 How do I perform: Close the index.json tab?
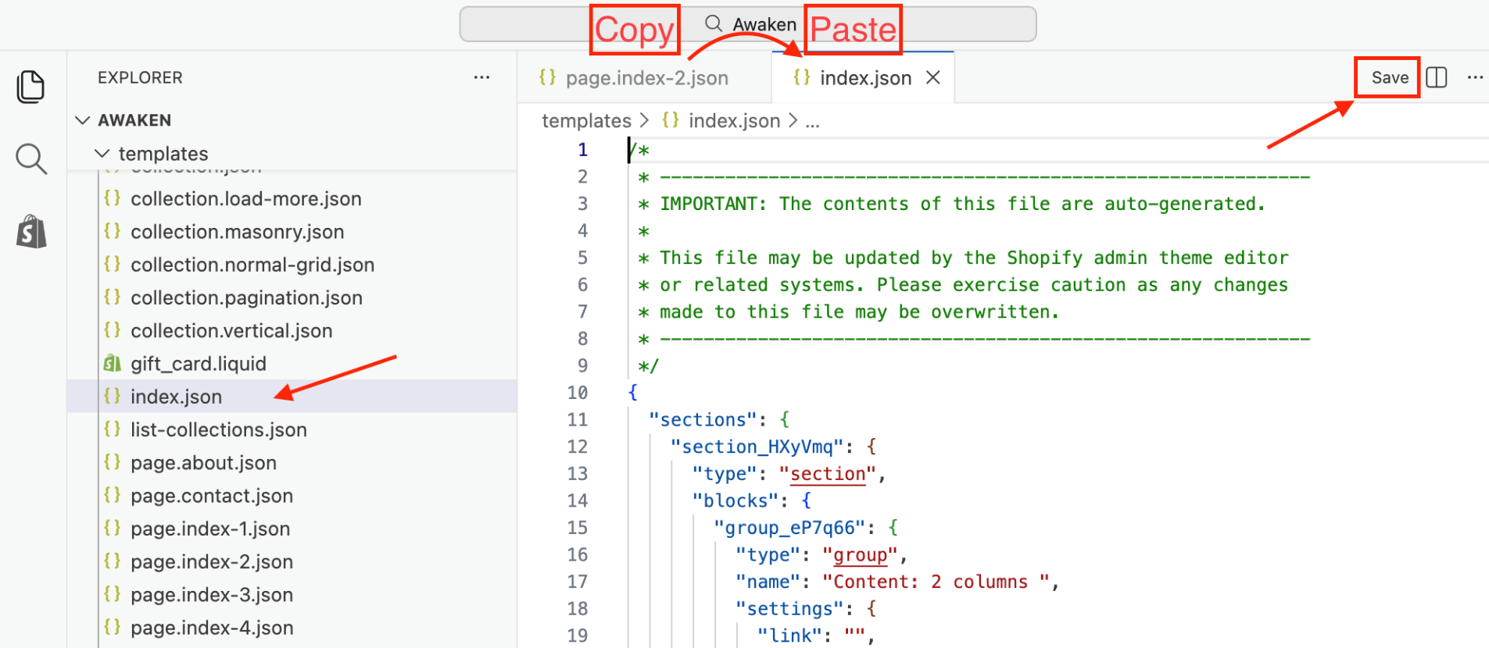(932, 77)
